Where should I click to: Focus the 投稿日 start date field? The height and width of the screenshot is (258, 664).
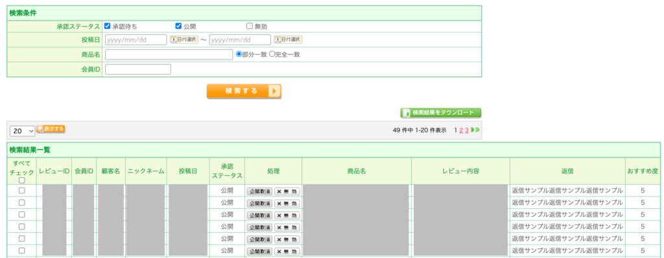pyautogui.click(x=136, y=39)
